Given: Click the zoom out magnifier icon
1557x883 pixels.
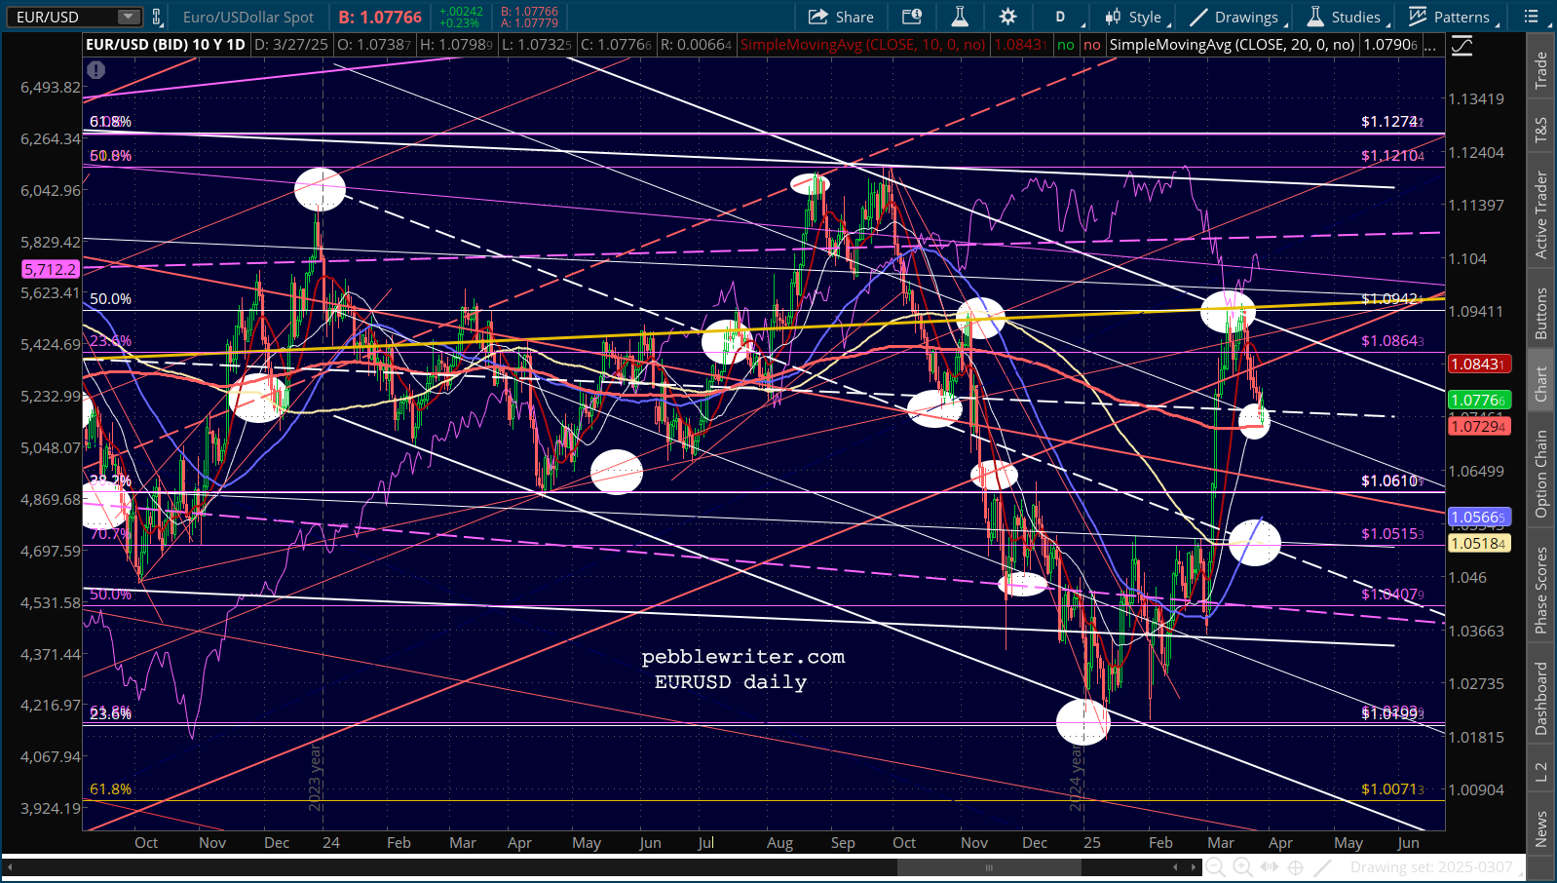Looking at the screenshot, I should pyautogui.click(x=1216, y=866).
